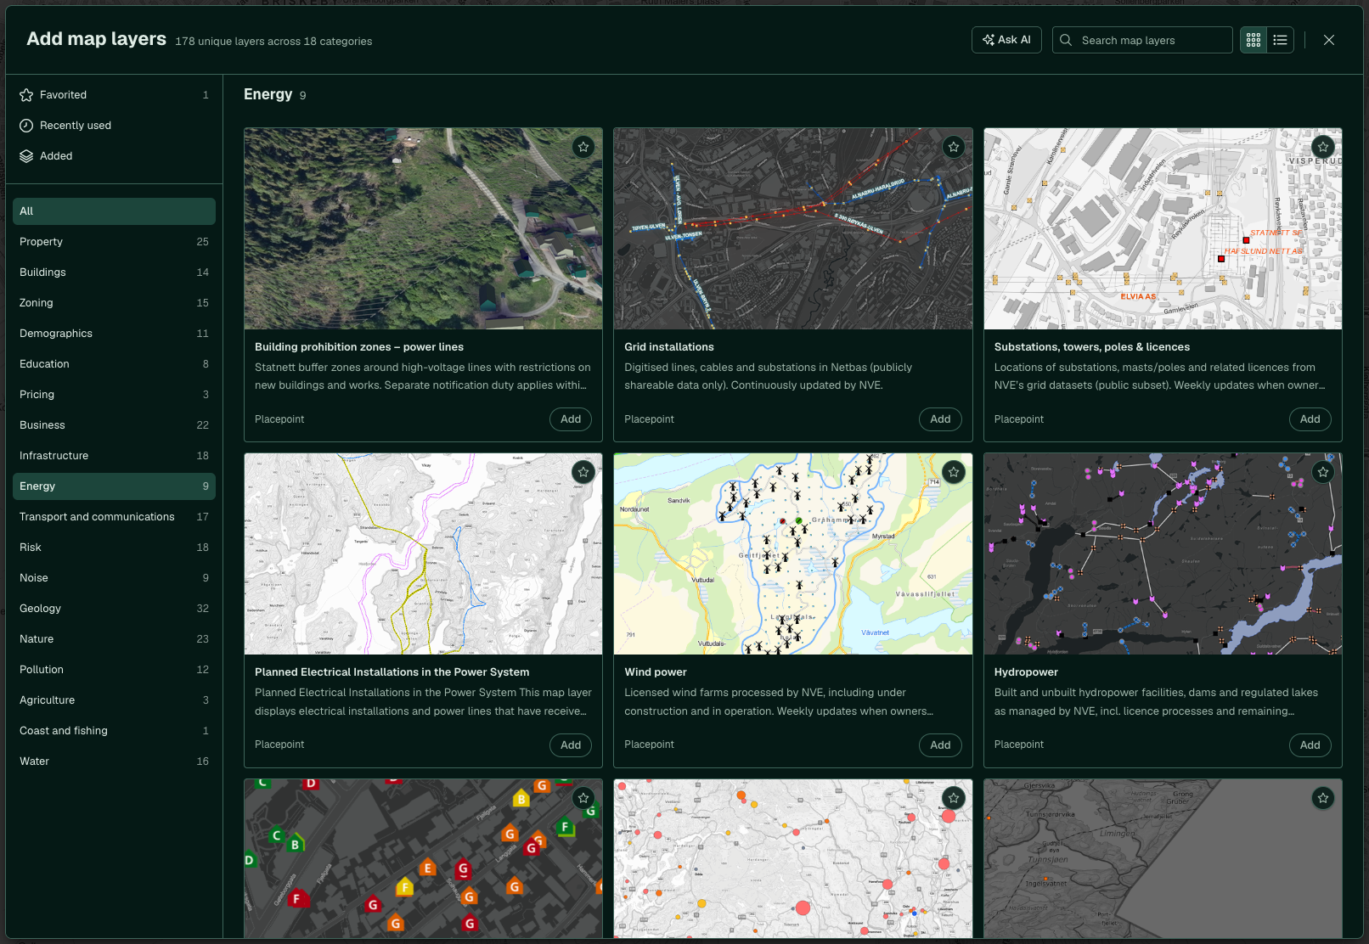This screenshot has width=1369, height=944.
Task: Add Building prohibition zones layer
Action: point(571,419)
